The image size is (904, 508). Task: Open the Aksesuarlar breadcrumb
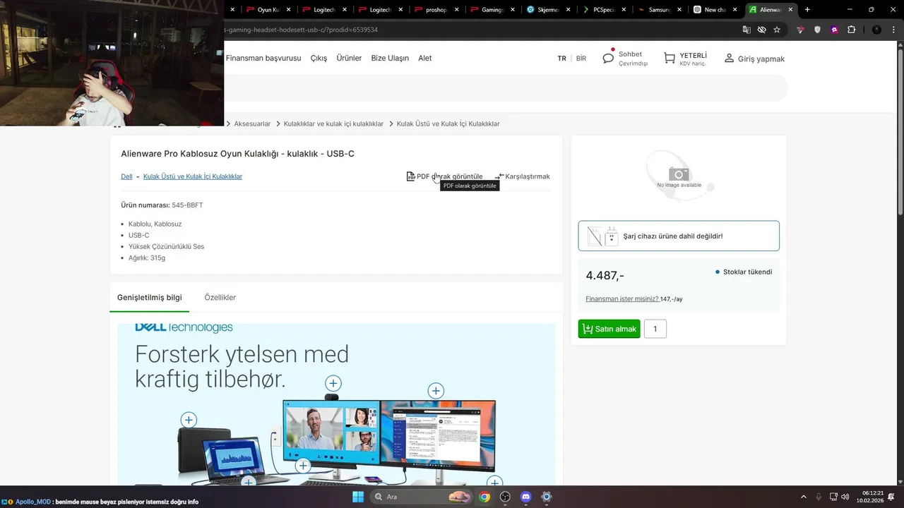[x=252, y=123]
